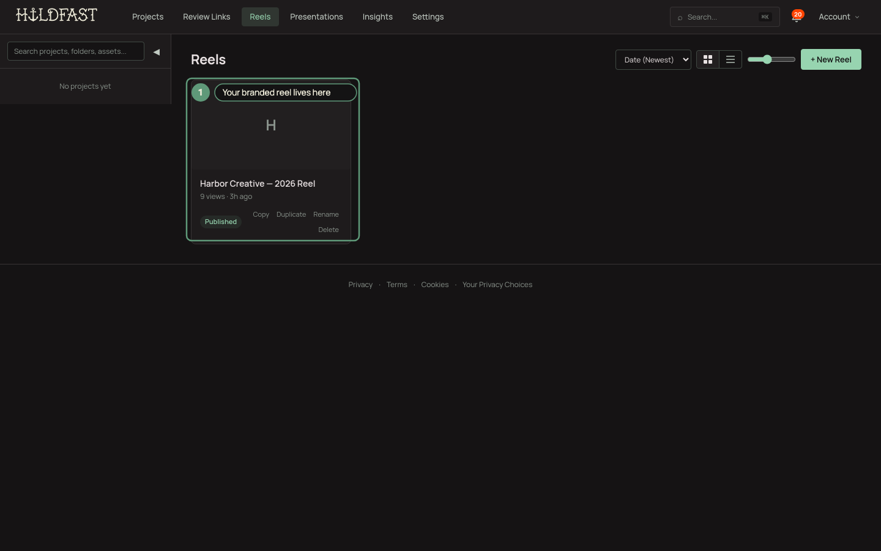
Task: Click the Harbor Creative — 2026 Reel title
Action: [x=258, y=184]
